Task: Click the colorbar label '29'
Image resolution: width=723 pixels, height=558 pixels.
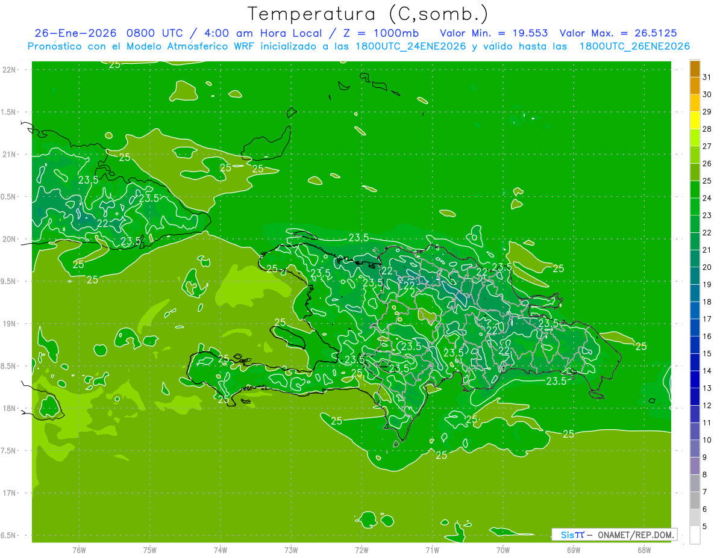Action: [x=707, y=111]
